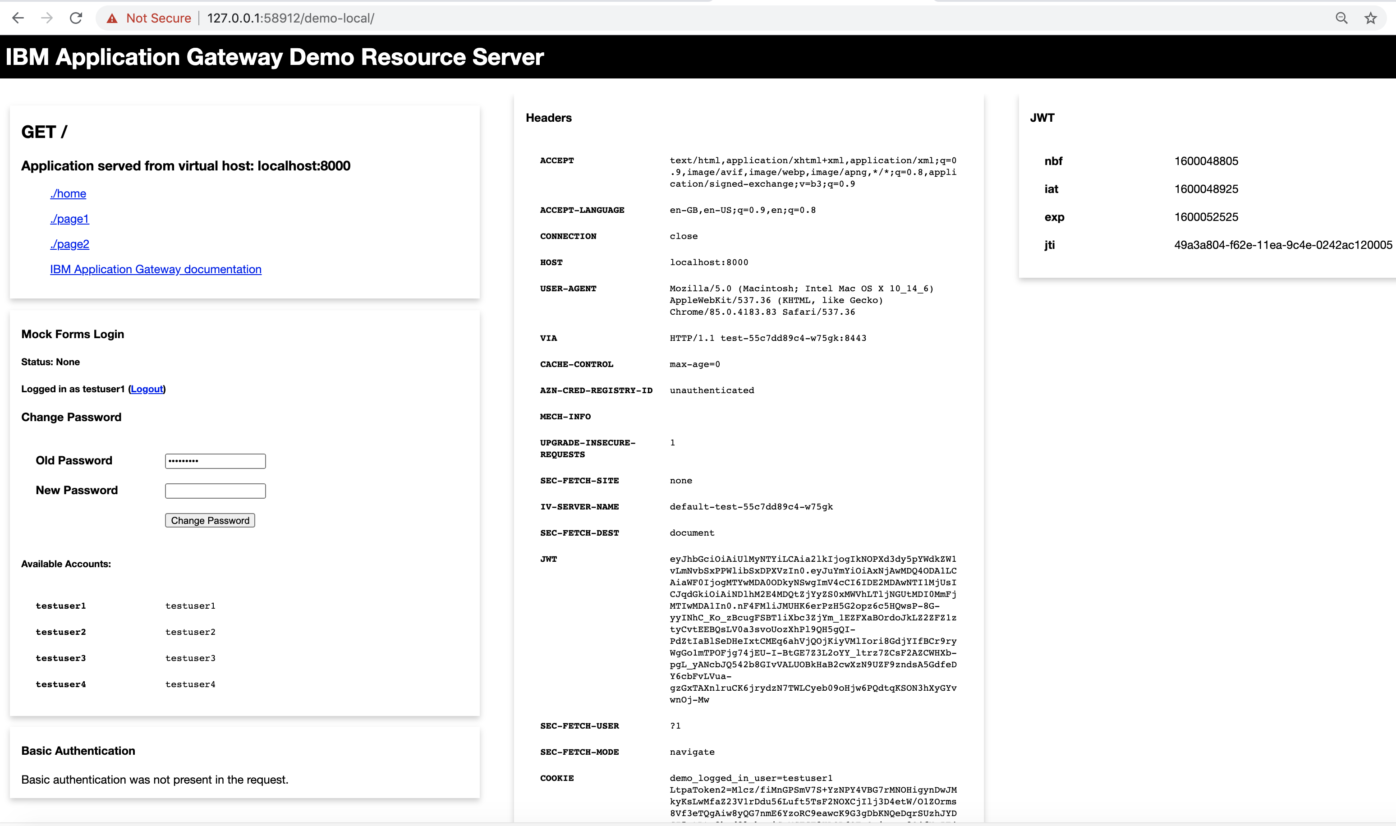This screenshot has height=826, width=1396.
Task: Focus the New Password field
Action: coord(215,491)
